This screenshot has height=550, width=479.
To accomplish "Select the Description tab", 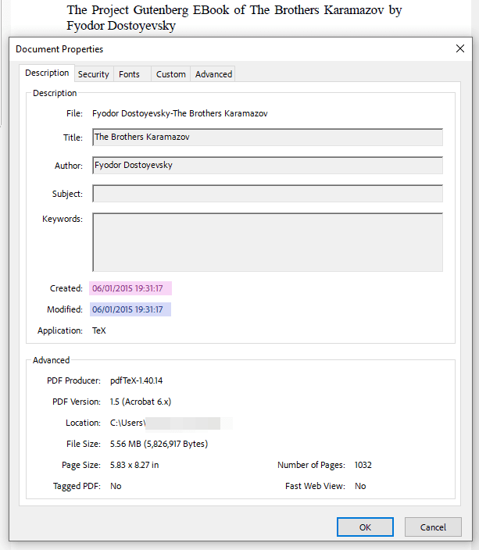I will (47, 73).
